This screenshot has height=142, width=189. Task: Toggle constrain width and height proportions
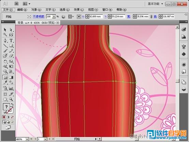coord(151,16)
